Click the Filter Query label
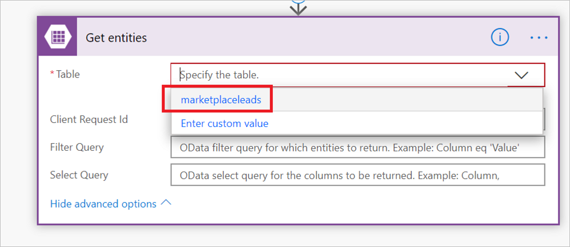Image resolution: width=570 pixels, height=247 pixels. coord(77,147)
